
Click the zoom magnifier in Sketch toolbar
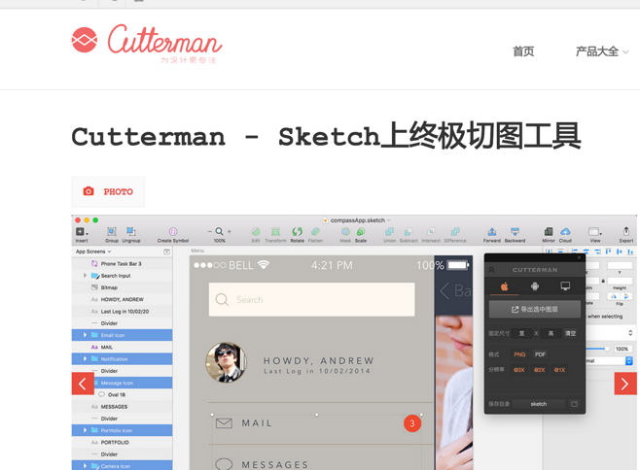click(x=219, y=231)
